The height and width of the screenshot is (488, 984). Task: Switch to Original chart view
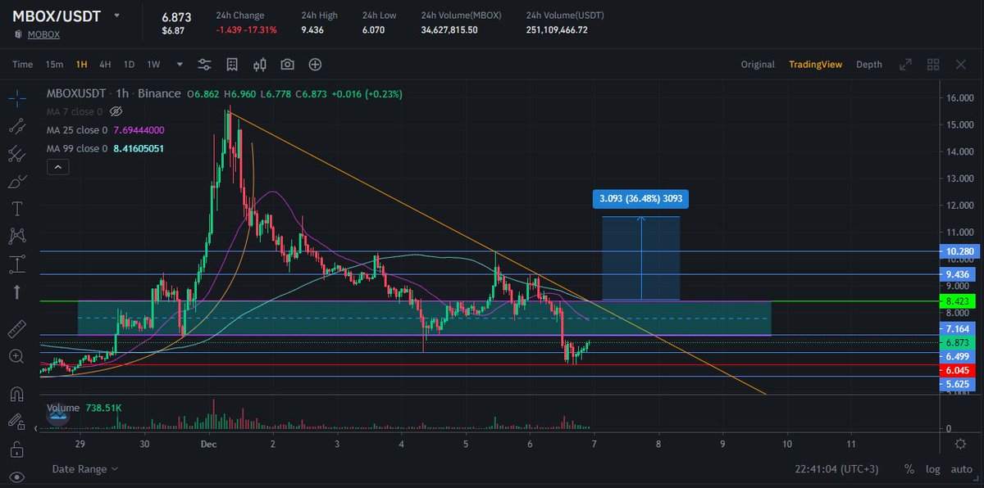(758, 64)
